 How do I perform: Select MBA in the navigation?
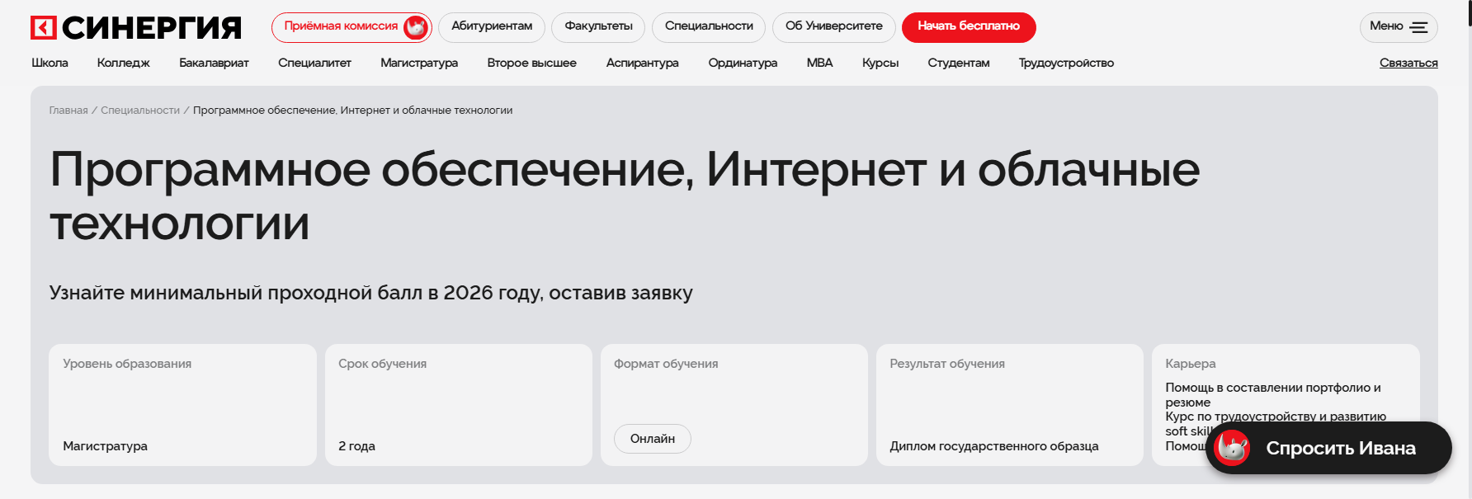pyautogui.click(x=819, y=63)
